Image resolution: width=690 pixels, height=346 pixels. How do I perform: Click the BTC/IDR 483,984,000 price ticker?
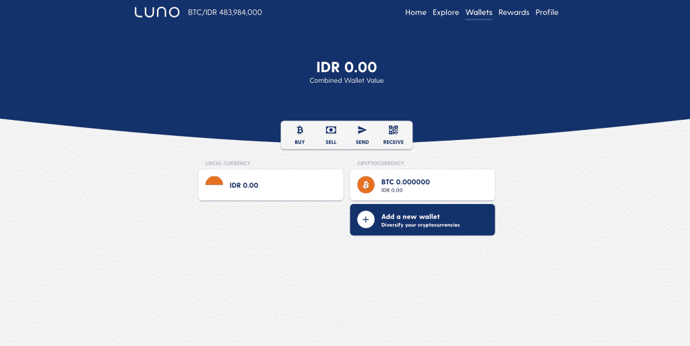(225, 12)
